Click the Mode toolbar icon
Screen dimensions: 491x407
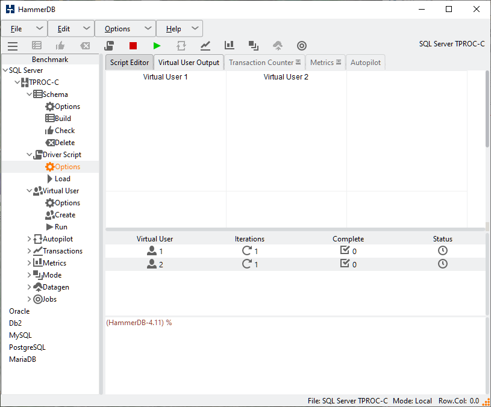coord(253,46)
